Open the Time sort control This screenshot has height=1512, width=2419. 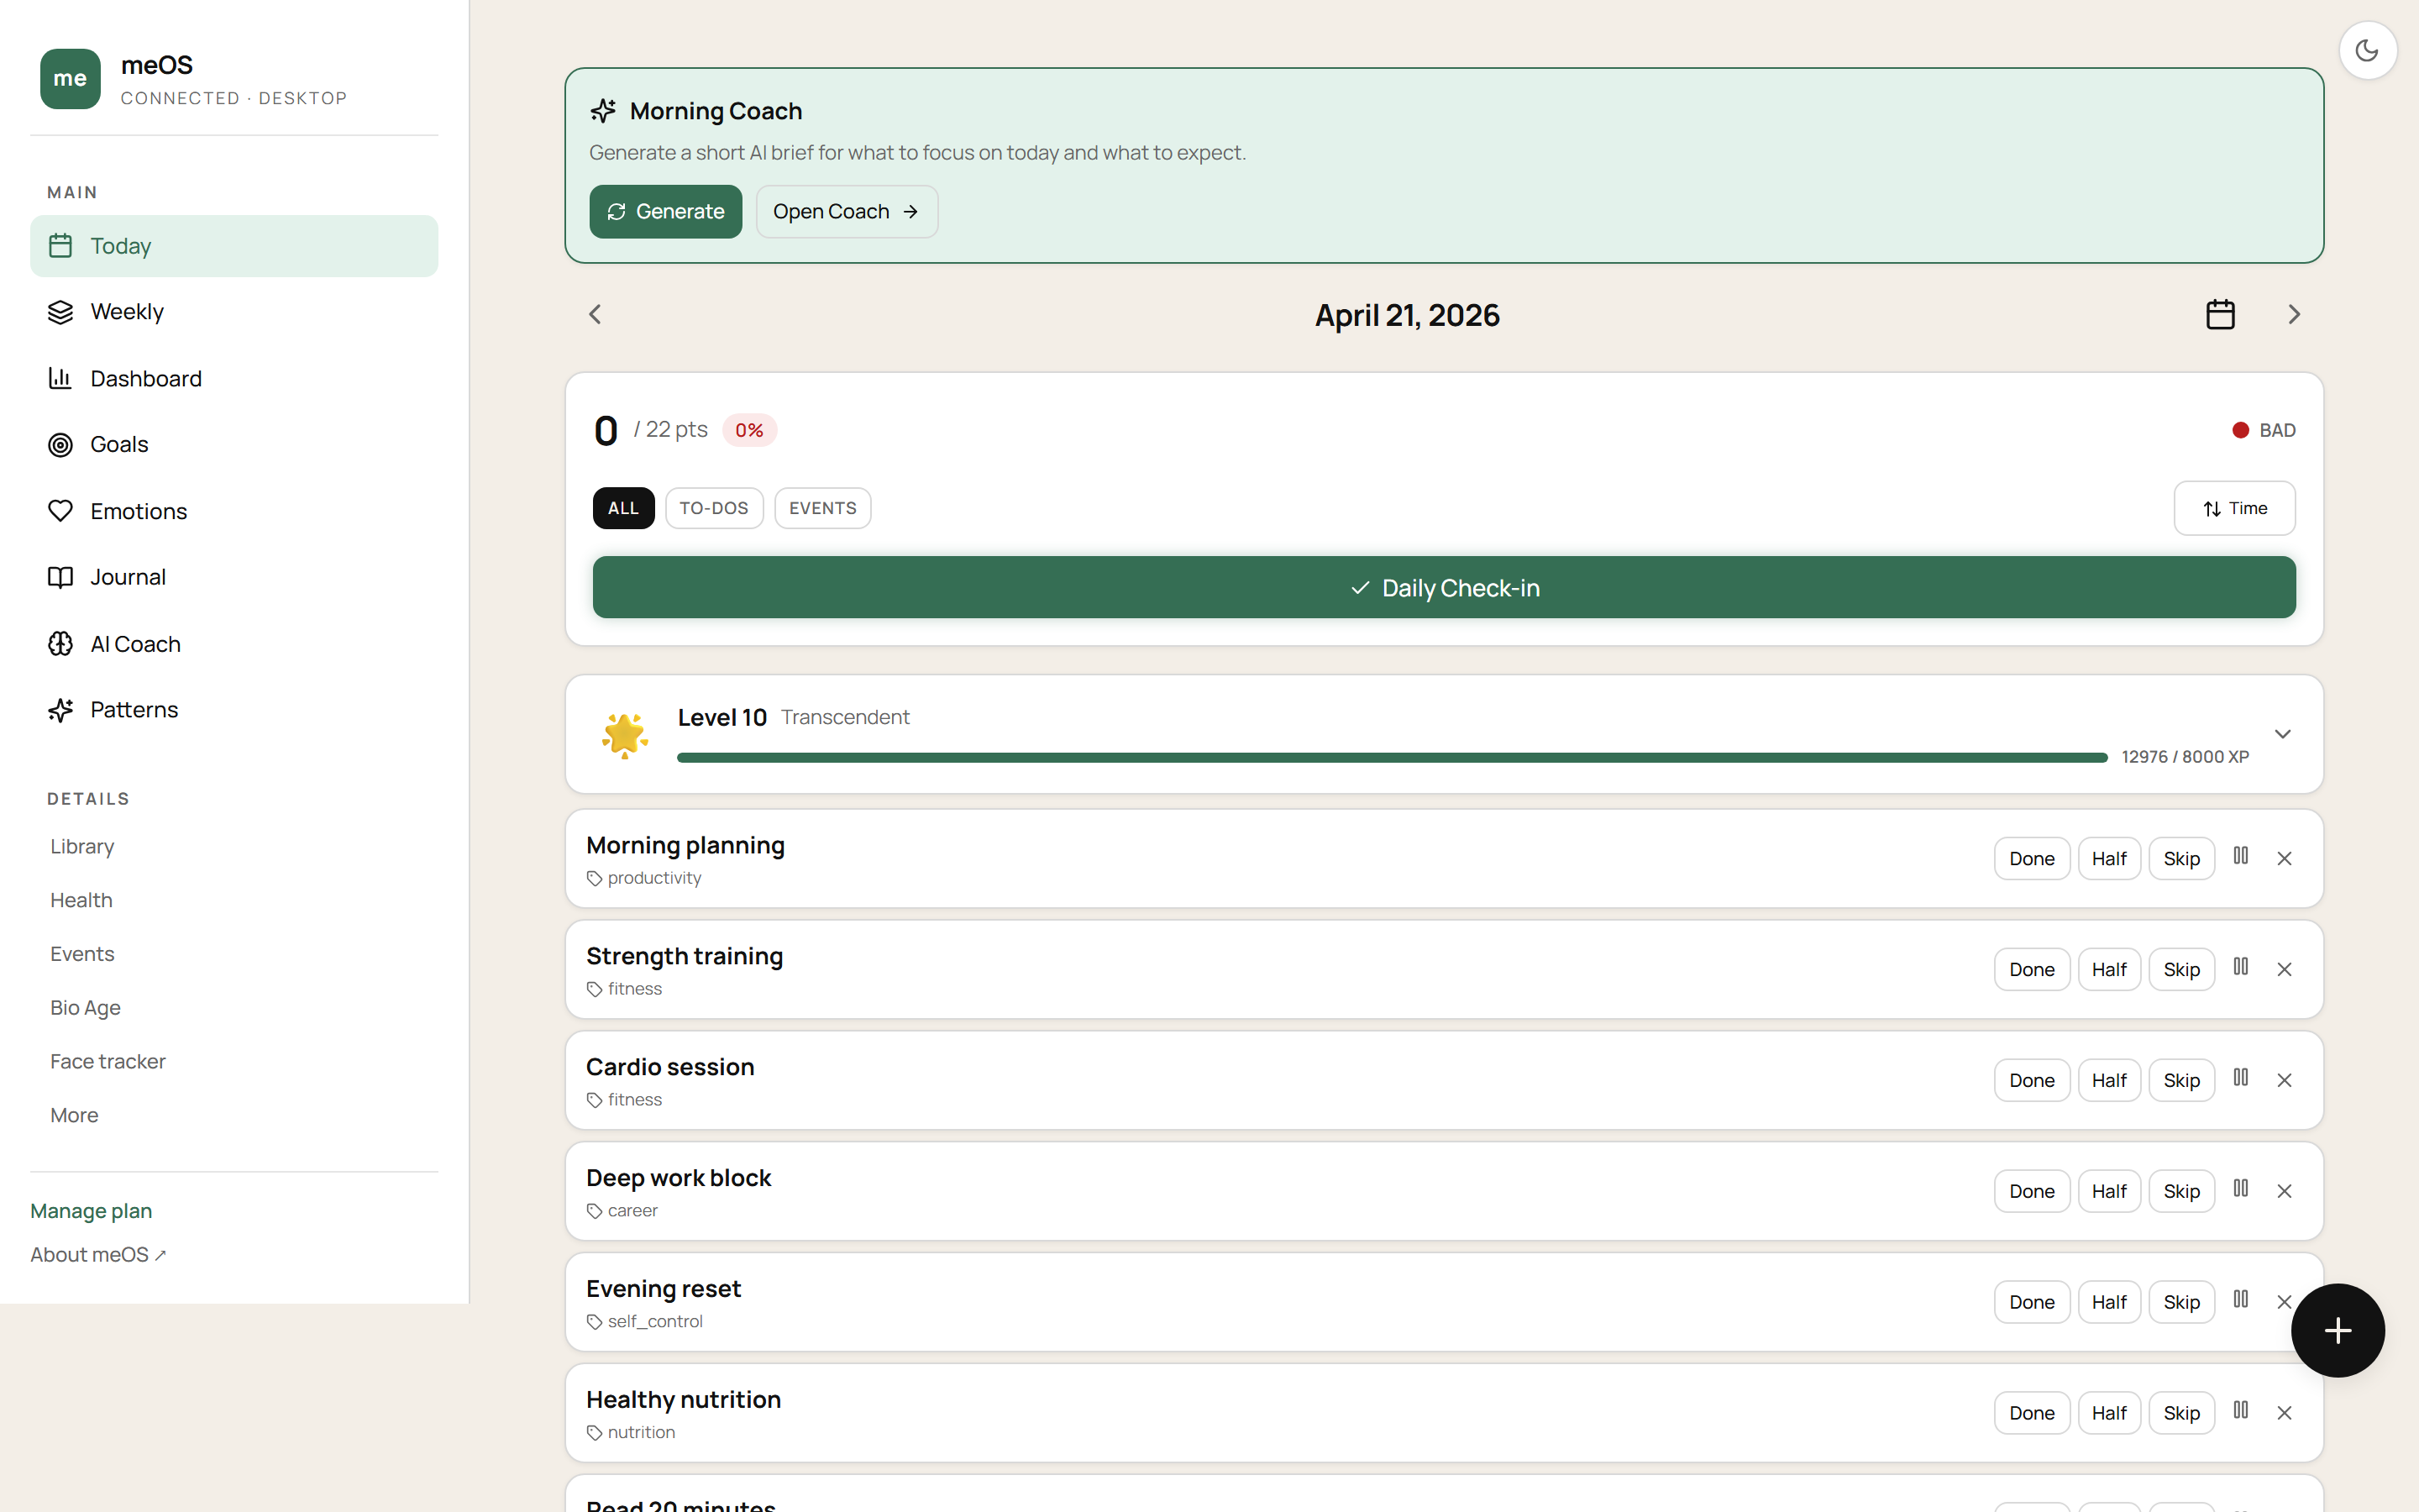2234,507
